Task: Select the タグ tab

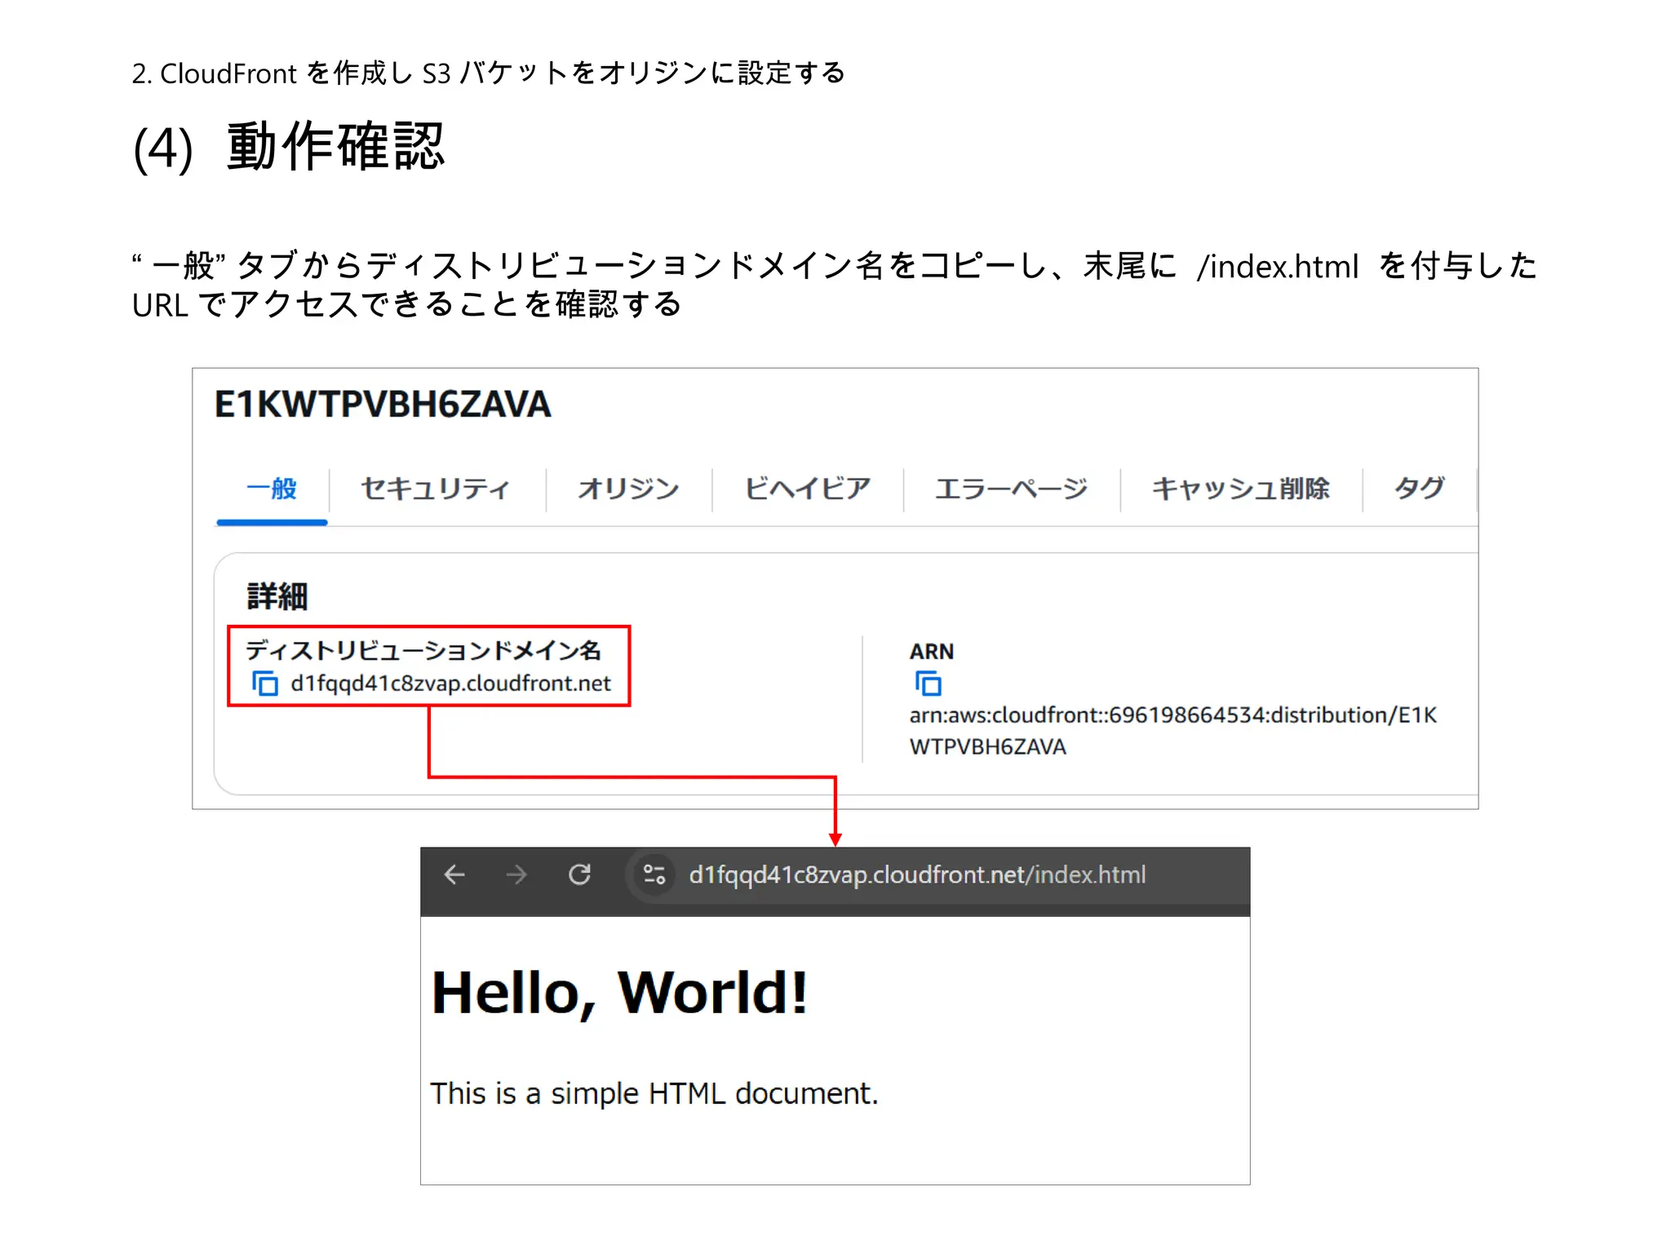Action: [x=1420, y=488]
